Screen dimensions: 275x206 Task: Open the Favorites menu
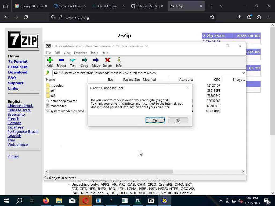pos(80,53)
